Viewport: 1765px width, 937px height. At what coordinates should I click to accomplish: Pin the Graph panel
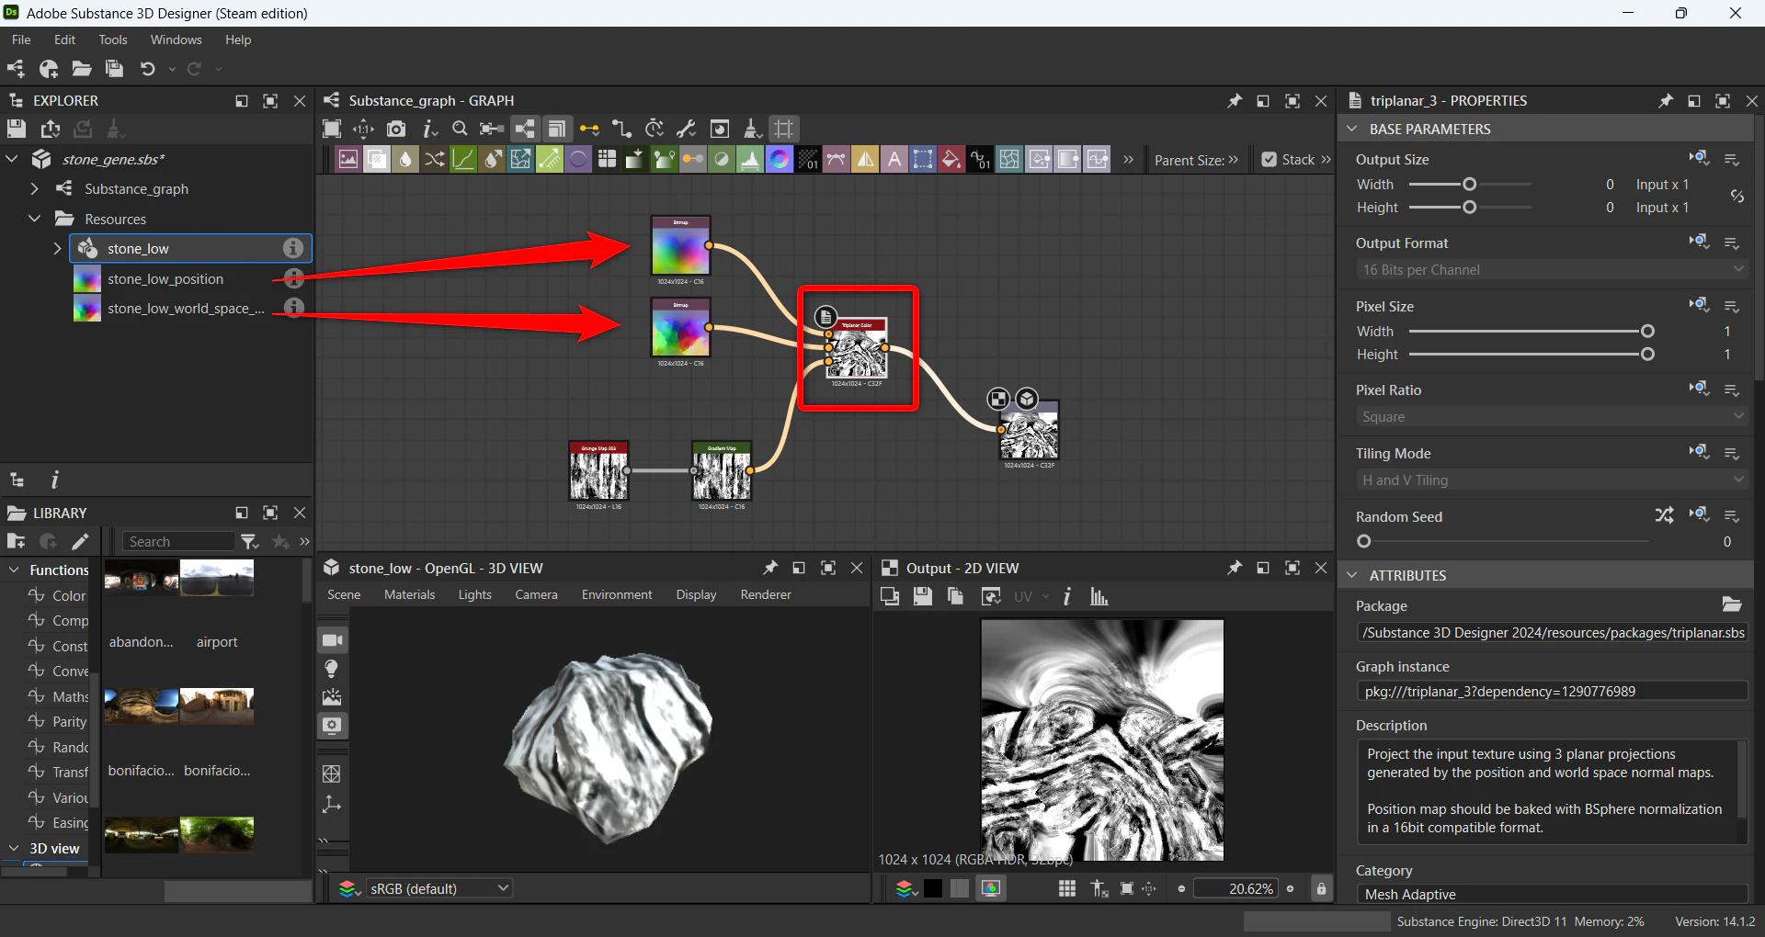pyautogui.click(x=1235, y=101)
